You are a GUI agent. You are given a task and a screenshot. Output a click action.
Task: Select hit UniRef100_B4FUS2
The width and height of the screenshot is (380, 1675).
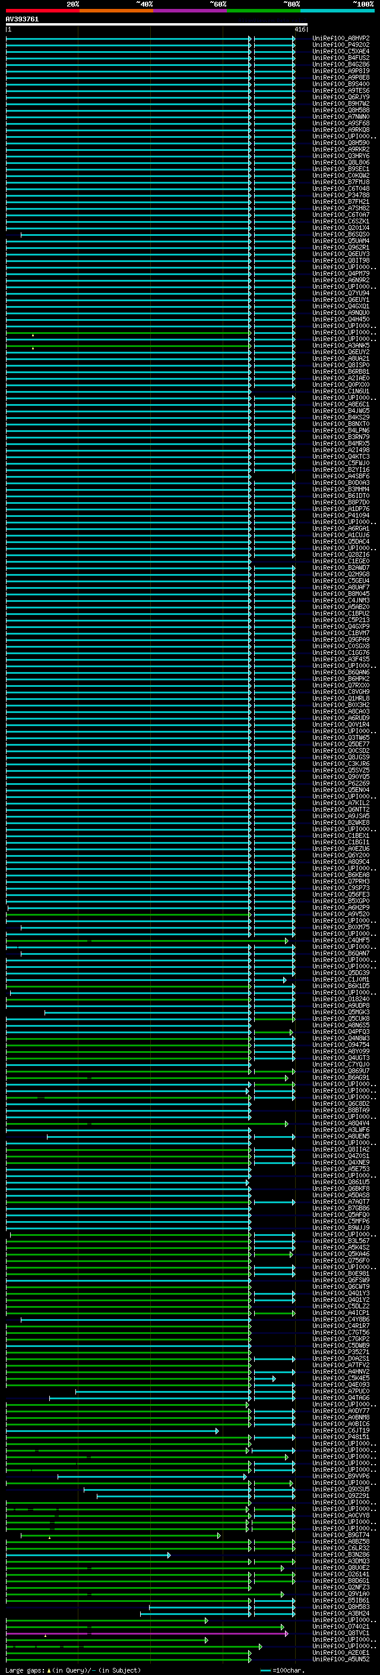point(340,58)
